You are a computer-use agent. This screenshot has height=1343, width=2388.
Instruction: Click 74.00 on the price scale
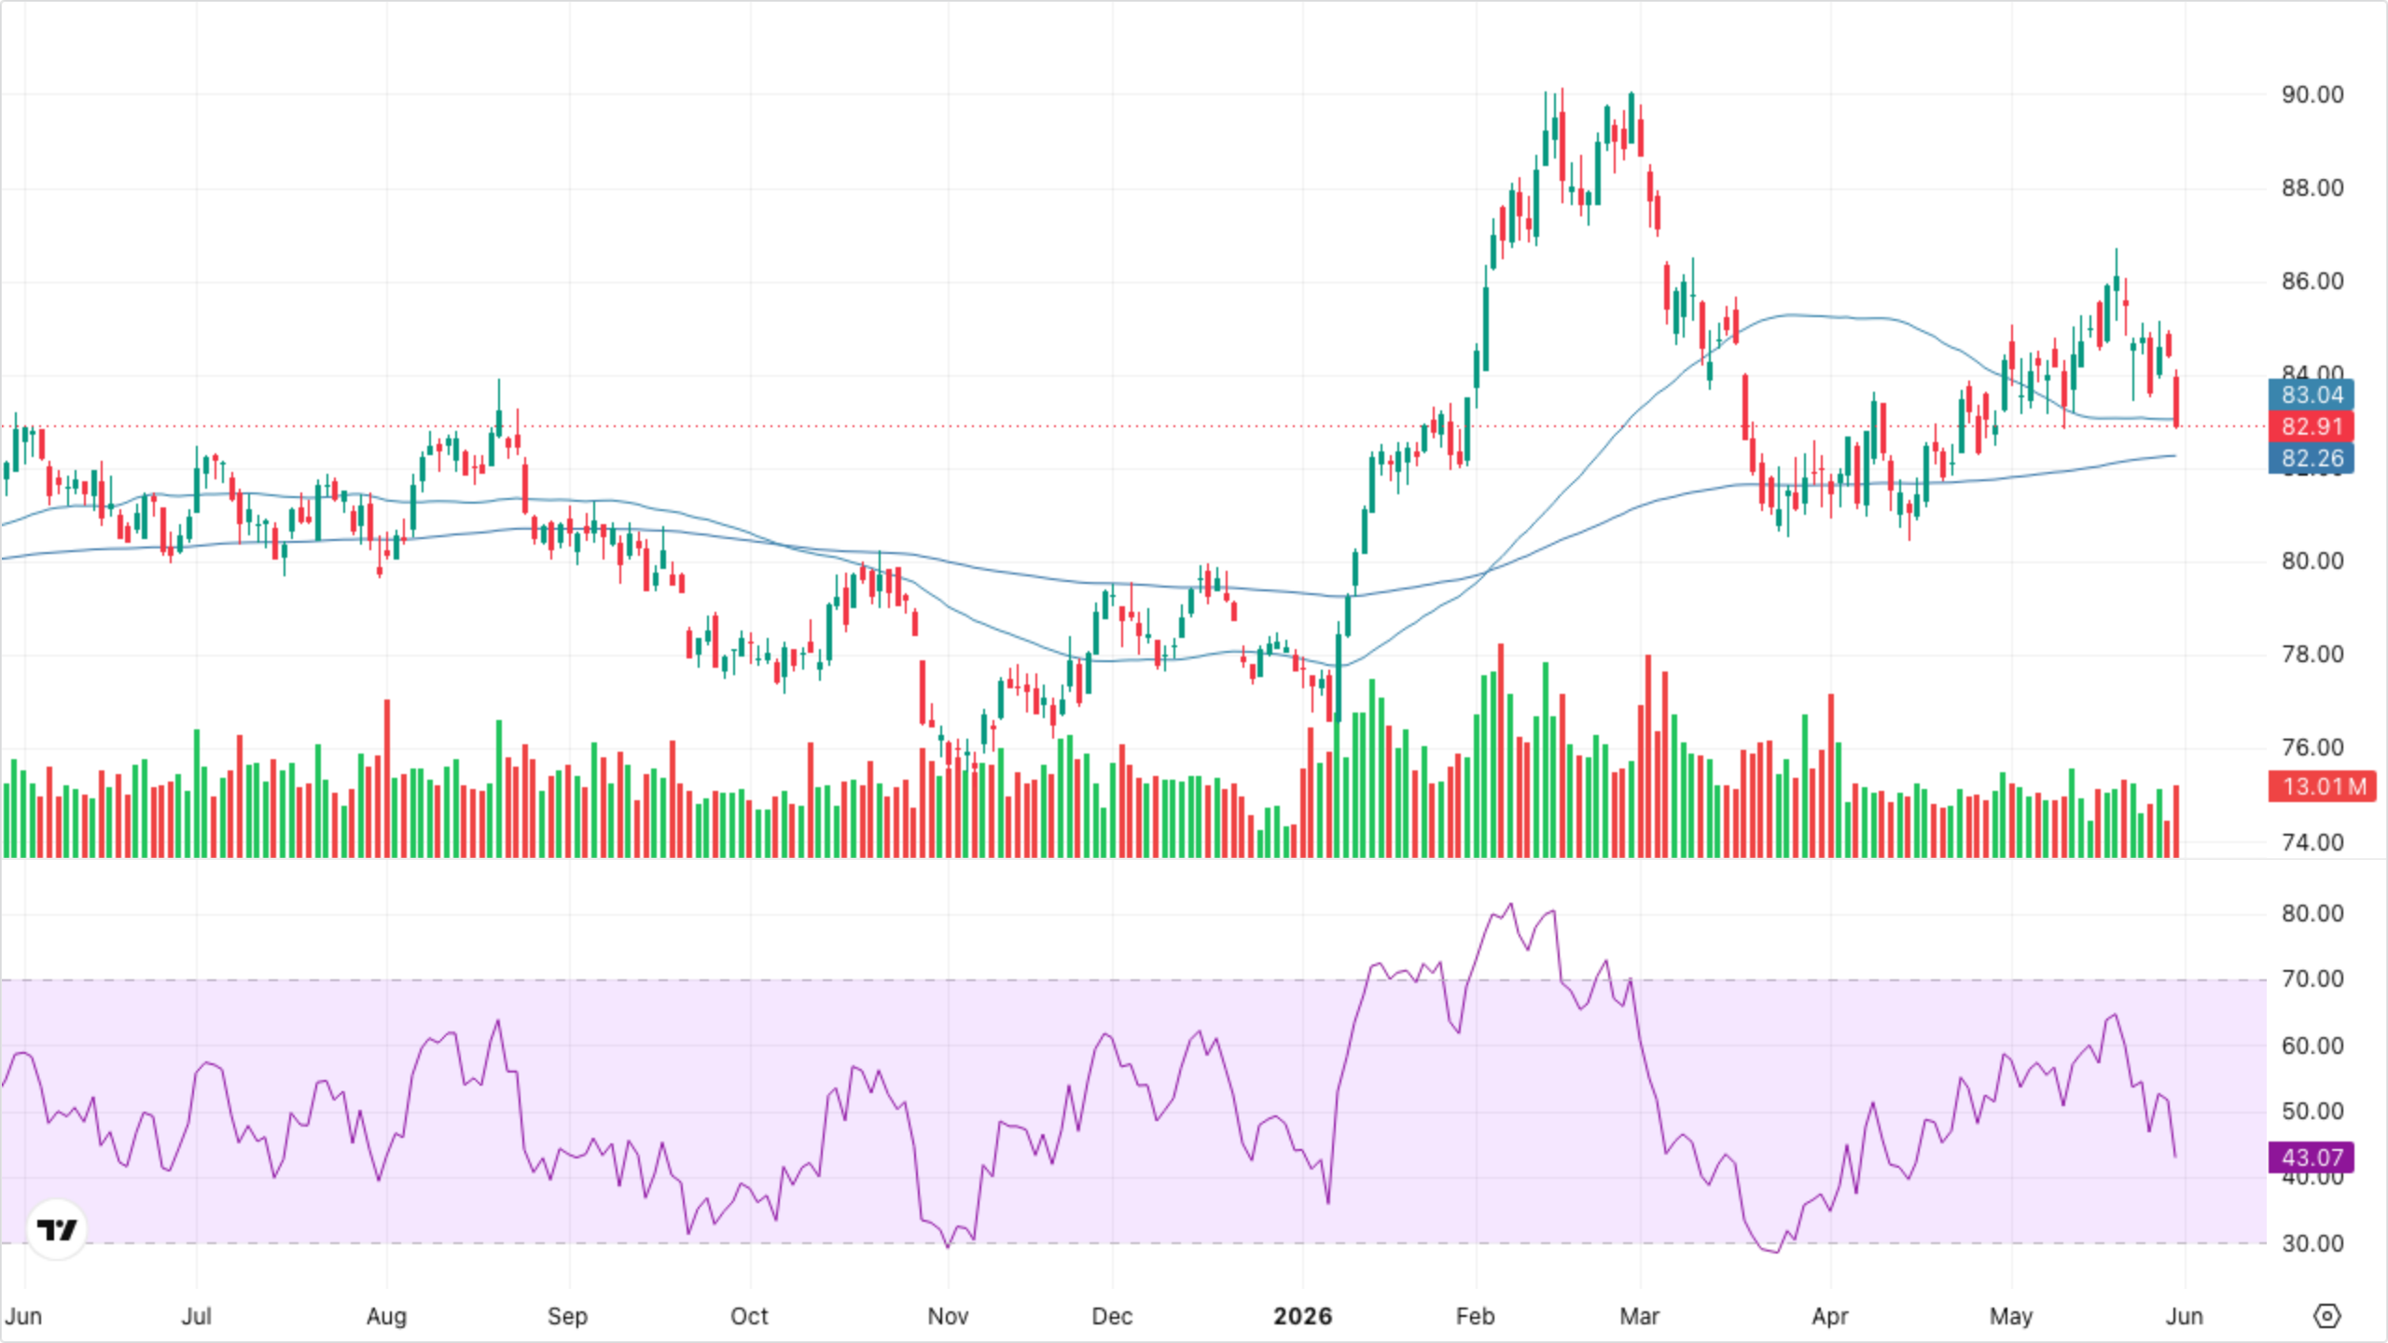[2312, 842]
